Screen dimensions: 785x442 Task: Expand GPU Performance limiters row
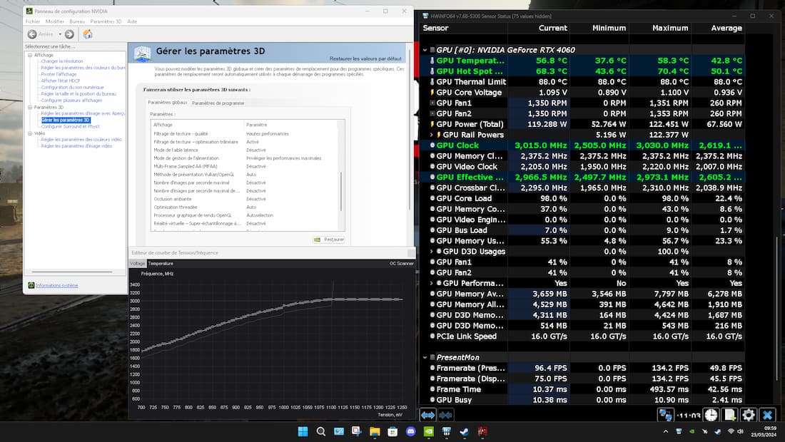(432, 284)
